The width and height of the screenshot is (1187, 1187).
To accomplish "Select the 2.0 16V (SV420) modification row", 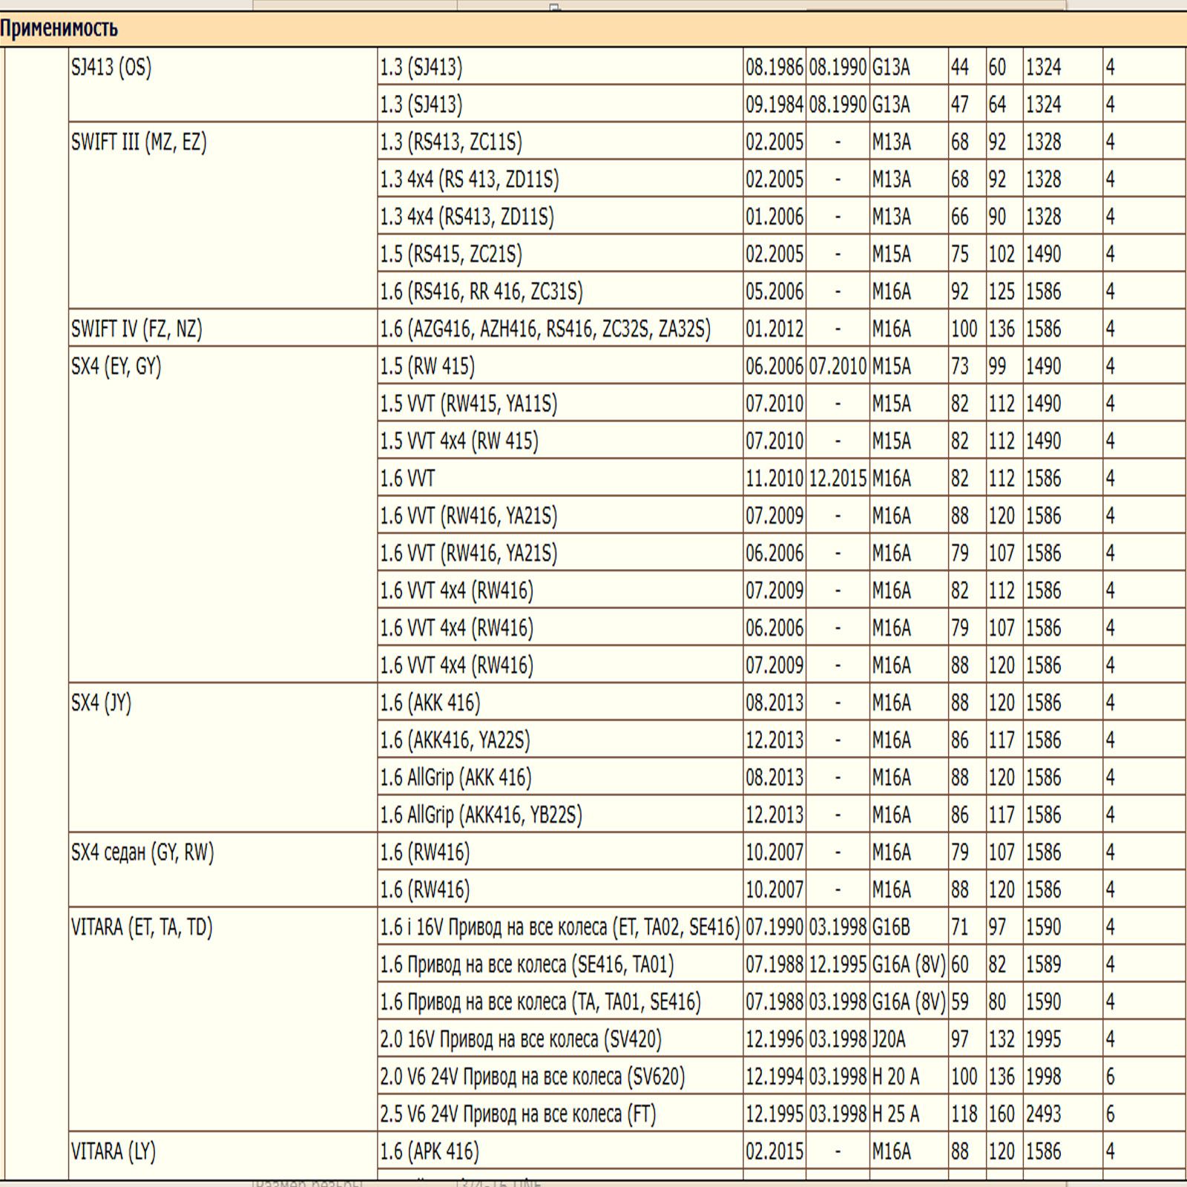I will pos(521,1039).
